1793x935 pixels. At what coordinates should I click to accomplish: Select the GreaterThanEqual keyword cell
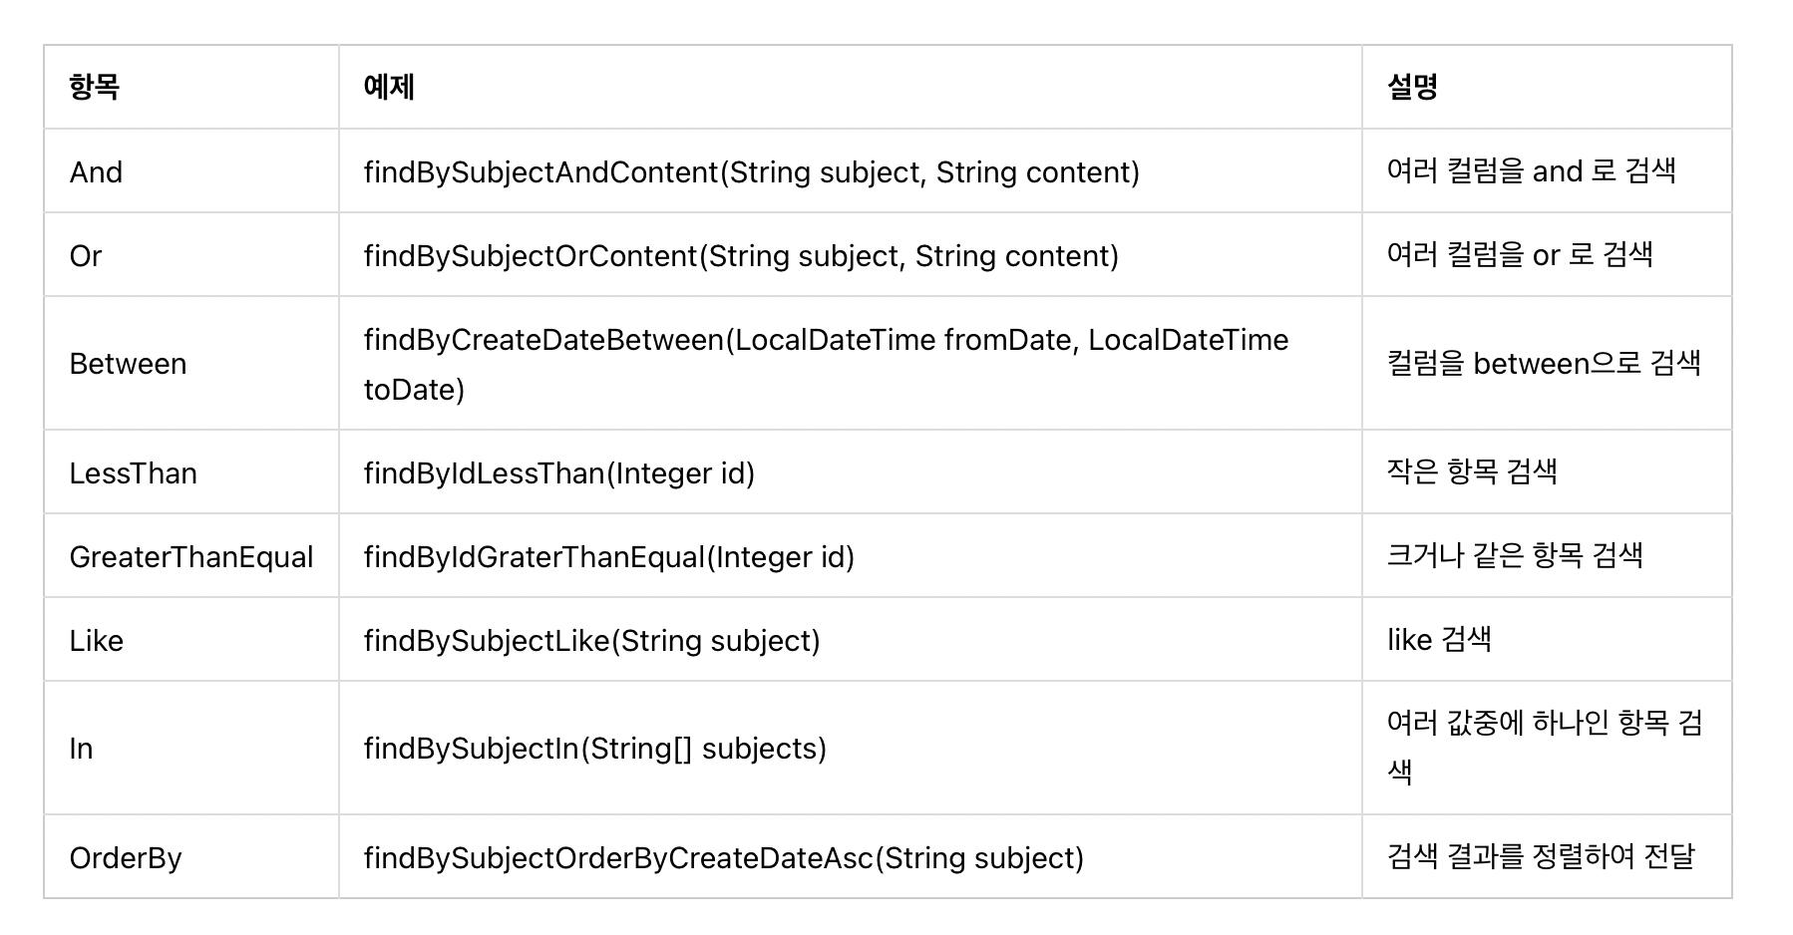pos(191,556)
